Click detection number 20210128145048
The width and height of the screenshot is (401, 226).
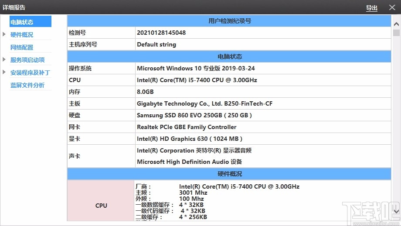pyautogui.click(x=161, y=33)
